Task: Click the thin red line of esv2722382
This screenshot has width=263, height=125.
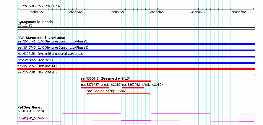Action: pyautogui.click(x=118, y=94)
